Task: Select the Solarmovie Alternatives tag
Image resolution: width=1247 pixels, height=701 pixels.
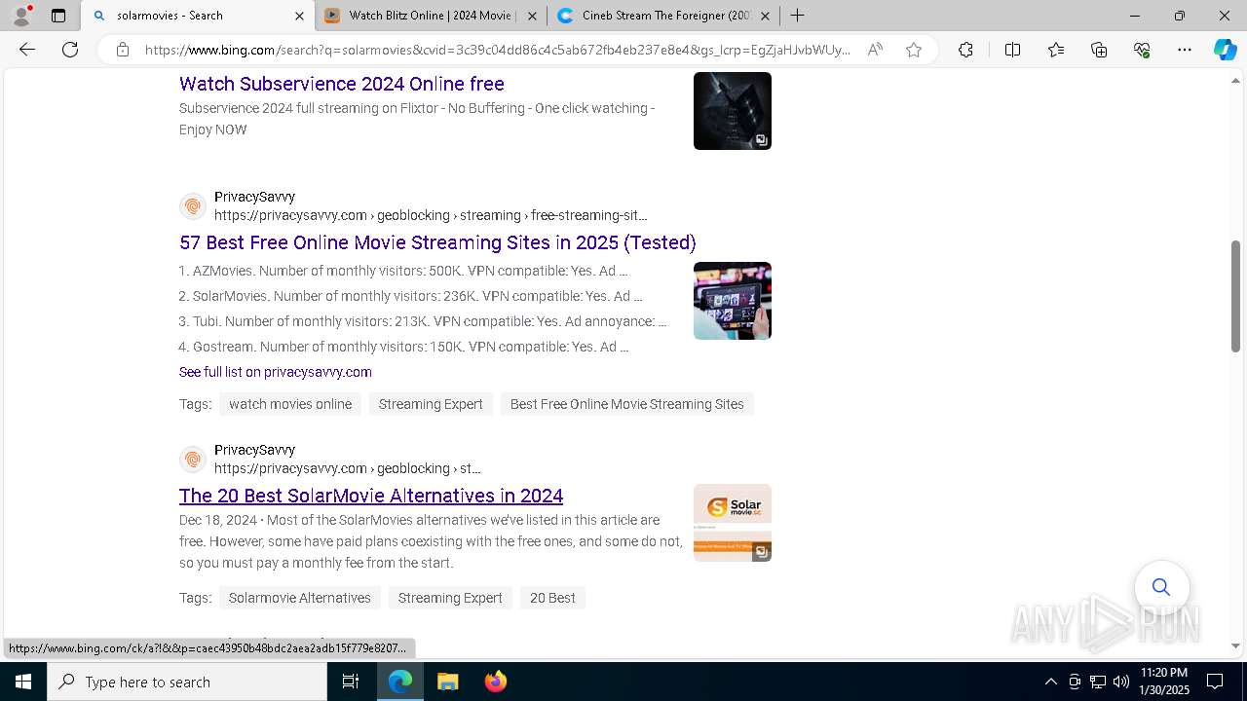Action: (300, 598)
